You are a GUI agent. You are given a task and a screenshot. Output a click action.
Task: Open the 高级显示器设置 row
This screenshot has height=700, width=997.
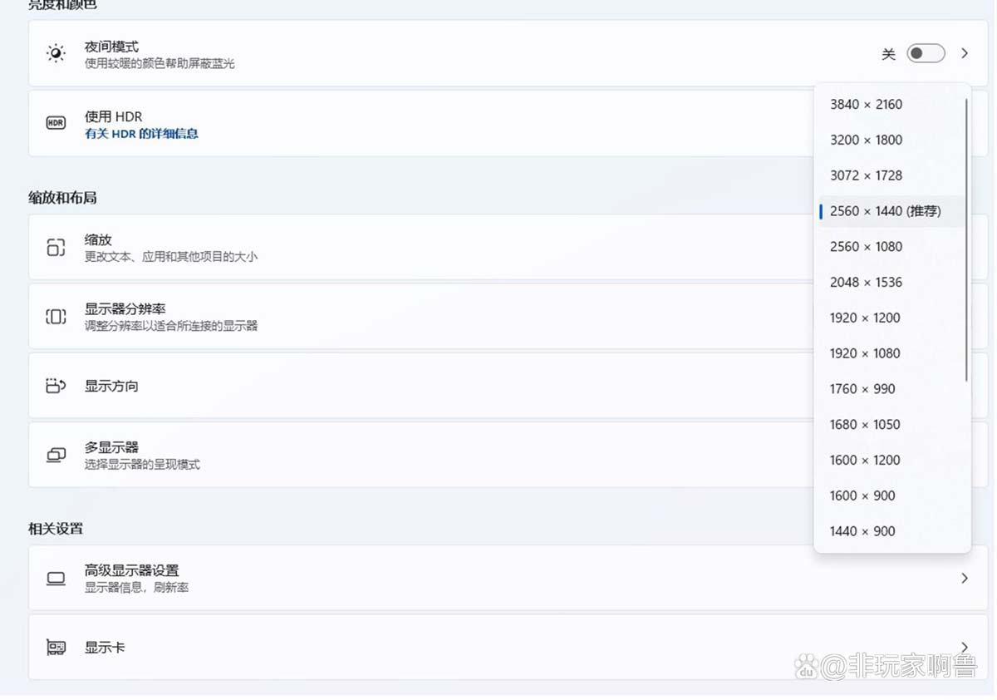[x=415, y=578]
